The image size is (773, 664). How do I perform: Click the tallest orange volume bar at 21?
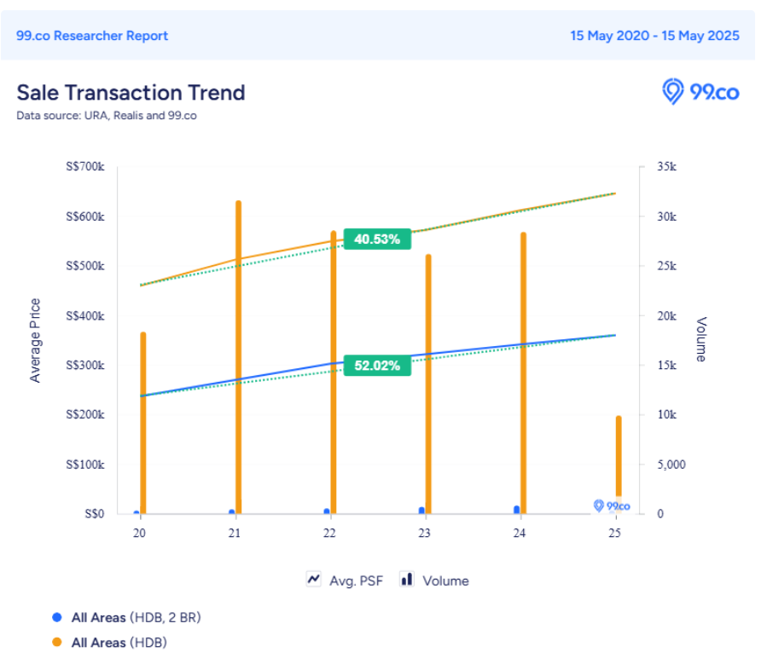tap(238, 358)
